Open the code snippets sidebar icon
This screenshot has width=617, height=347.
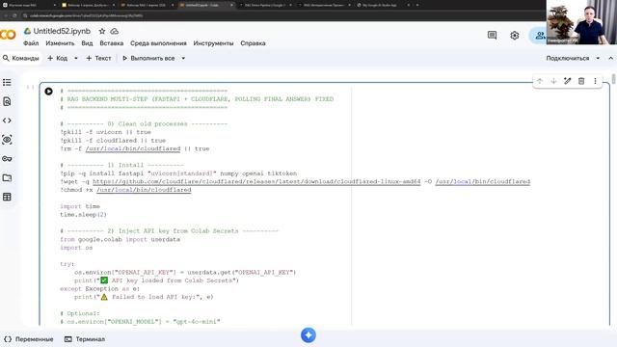click(7, 120)
